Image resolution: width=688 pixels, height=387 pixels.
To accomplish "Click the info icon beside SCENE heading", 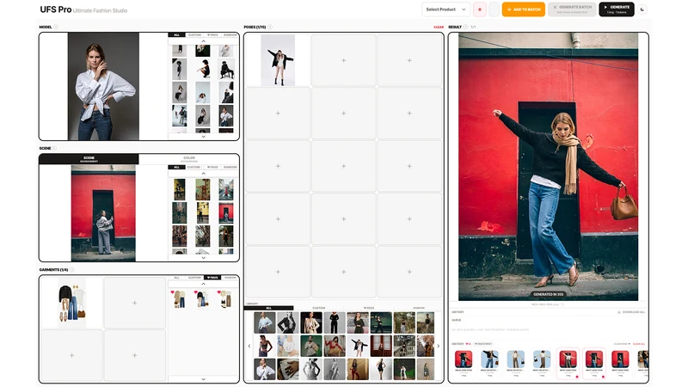I will click(x=54, y=148).
